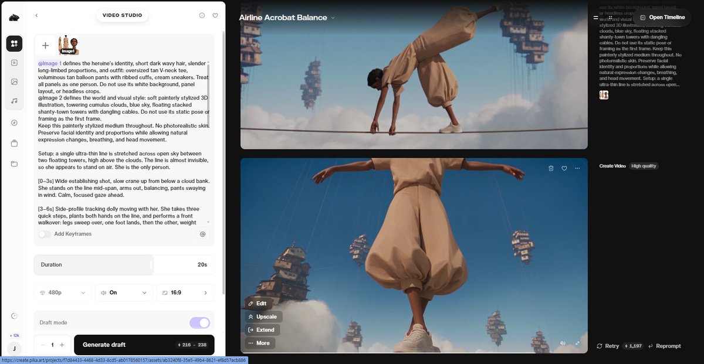Open the image tool in the sidebar
The width and height of the screenshot is (704, 364).
(14, 81)
